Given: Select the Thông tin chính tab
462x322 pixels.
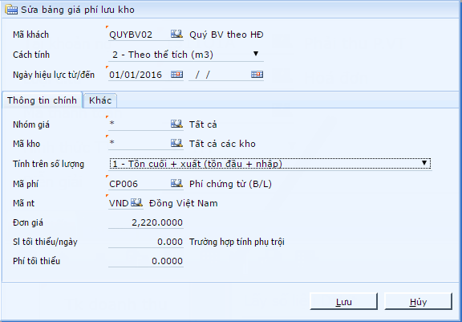Looking at the screenshot, I should coord(42,100).
